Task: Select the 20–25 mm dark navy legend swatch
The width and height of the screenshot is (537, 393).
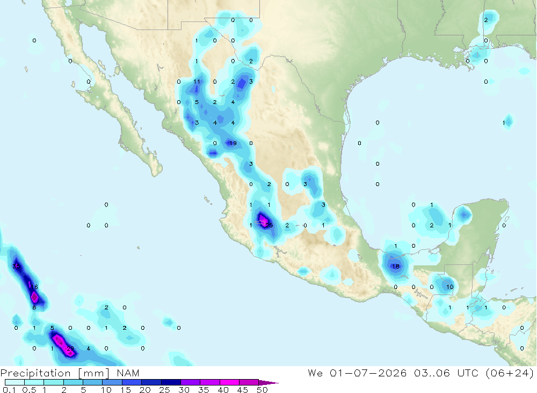Action: point(151,382)
